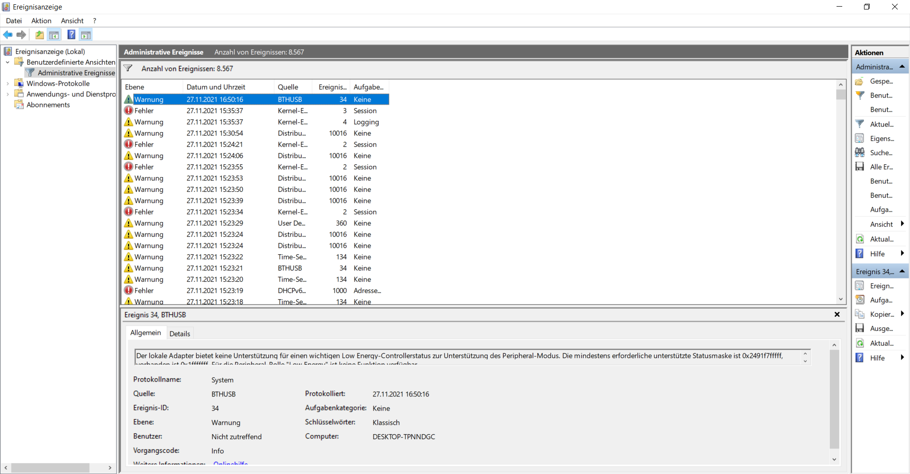Click the Back arrow in the toolbar
The width and height of the screenshot is (910, 474).
[x=8, y=35]
